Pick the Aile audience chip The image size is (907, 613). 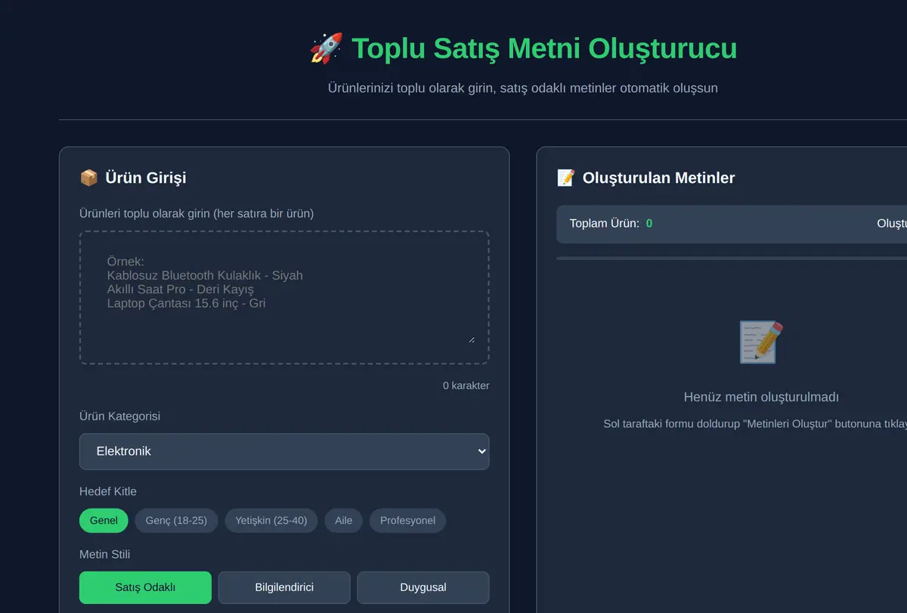[x=344, y=521]
